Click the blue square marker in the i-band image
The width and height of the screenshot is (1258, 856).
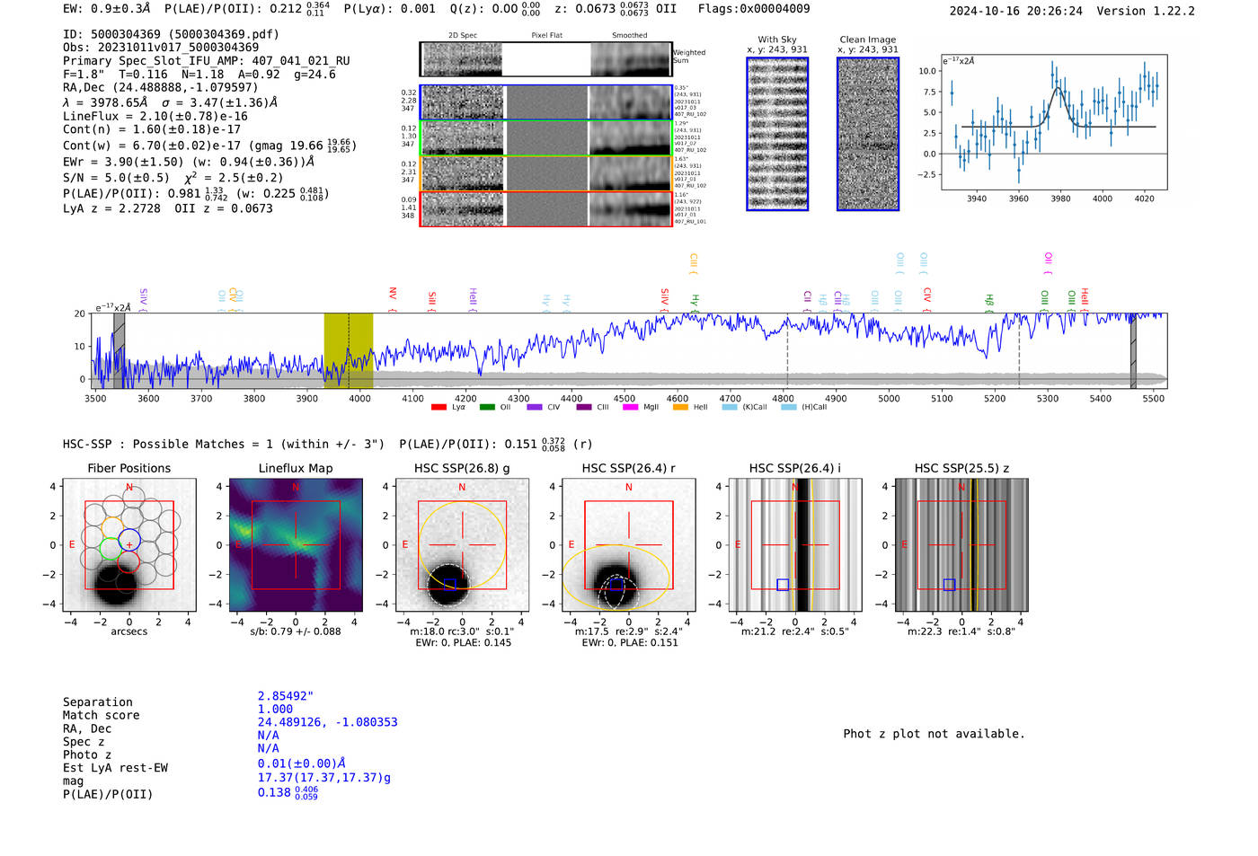783,585
